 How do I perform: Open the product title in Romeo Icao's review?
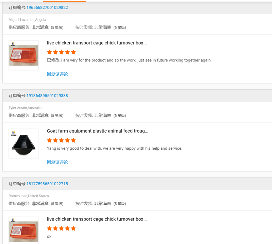[x=97, y=219]
